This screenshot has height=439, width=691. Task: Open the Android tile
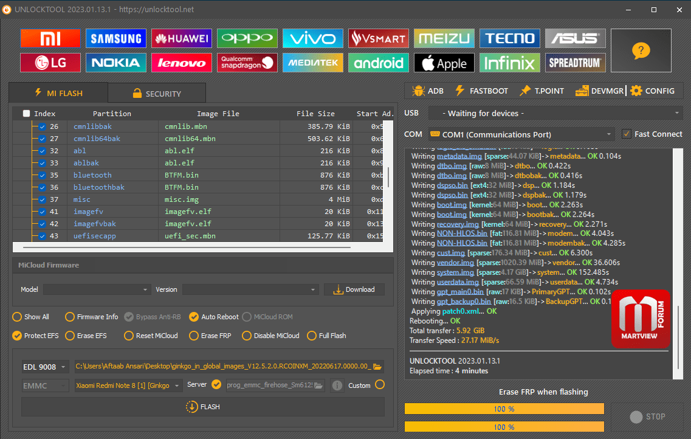pyautogui.click(x=379, y=63)
